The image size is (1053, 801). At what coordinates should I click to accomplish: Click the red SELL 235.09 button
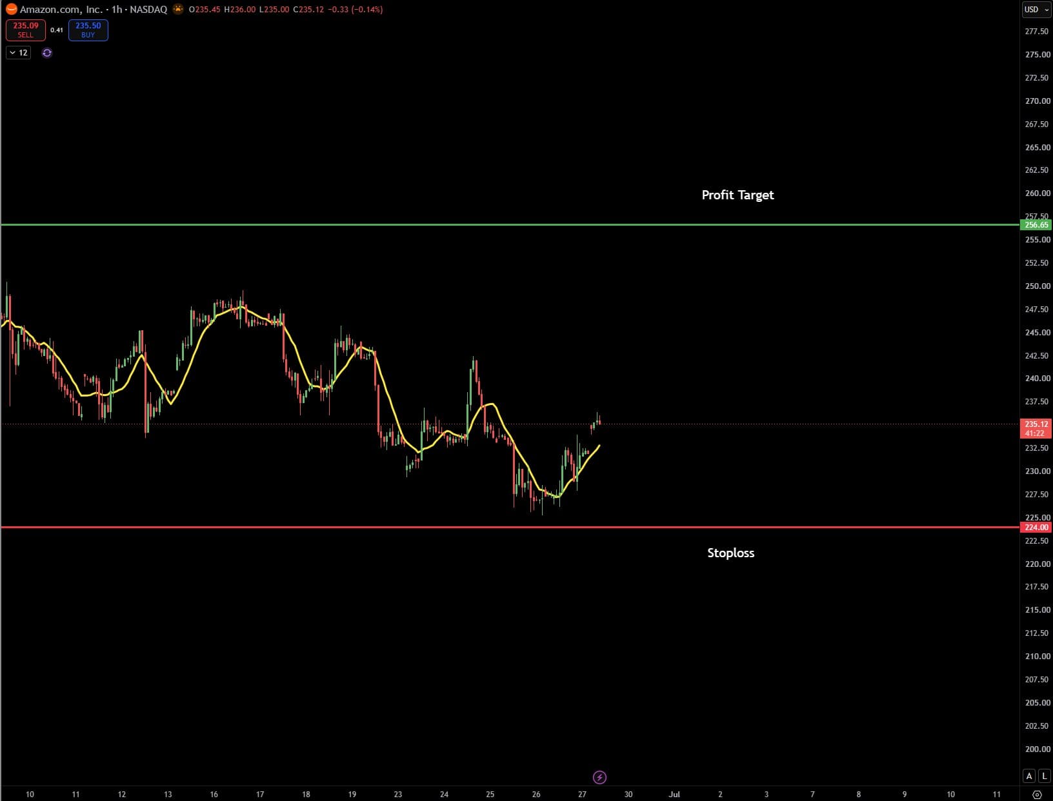[x=26, y=30]
